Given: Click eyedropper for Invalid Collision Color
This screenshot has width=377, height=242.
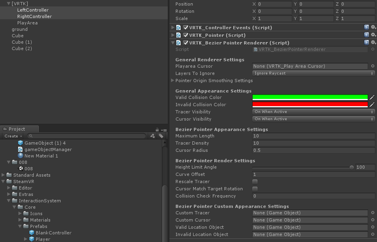Looking at the screenshot, I should [x=372, y=105].
